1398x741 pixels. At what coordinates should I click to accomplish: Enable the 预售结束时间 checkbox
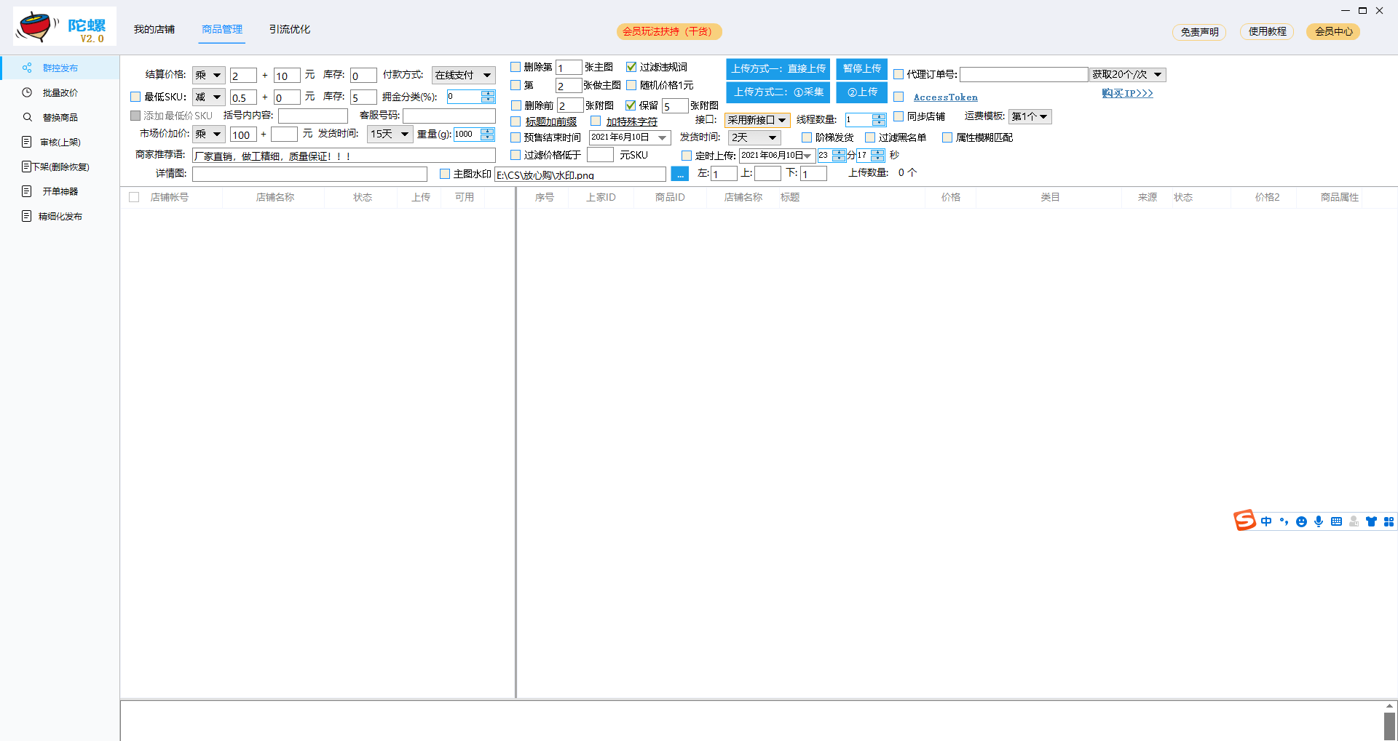[x=516, y=137]
